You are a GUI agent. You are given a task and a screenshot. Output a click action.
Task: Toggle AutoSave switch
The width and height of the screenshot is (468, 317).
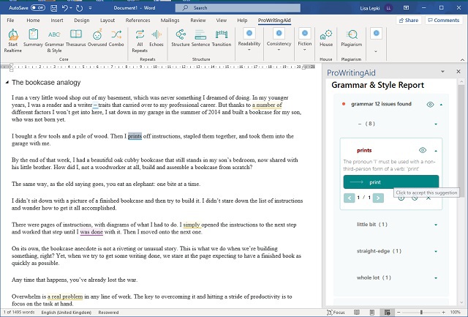coord(38,8)
